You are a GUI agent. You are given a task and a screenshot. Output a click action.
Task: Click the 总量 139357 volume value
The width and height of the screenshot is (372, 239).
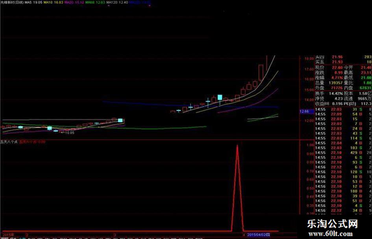335,83
